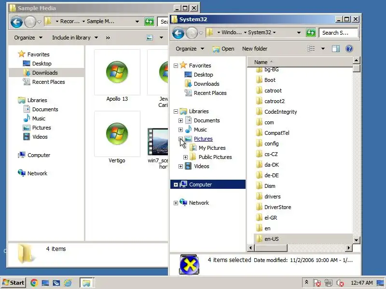
Task: Select My Pictures in System32 tree
Action: coord(212,148)
